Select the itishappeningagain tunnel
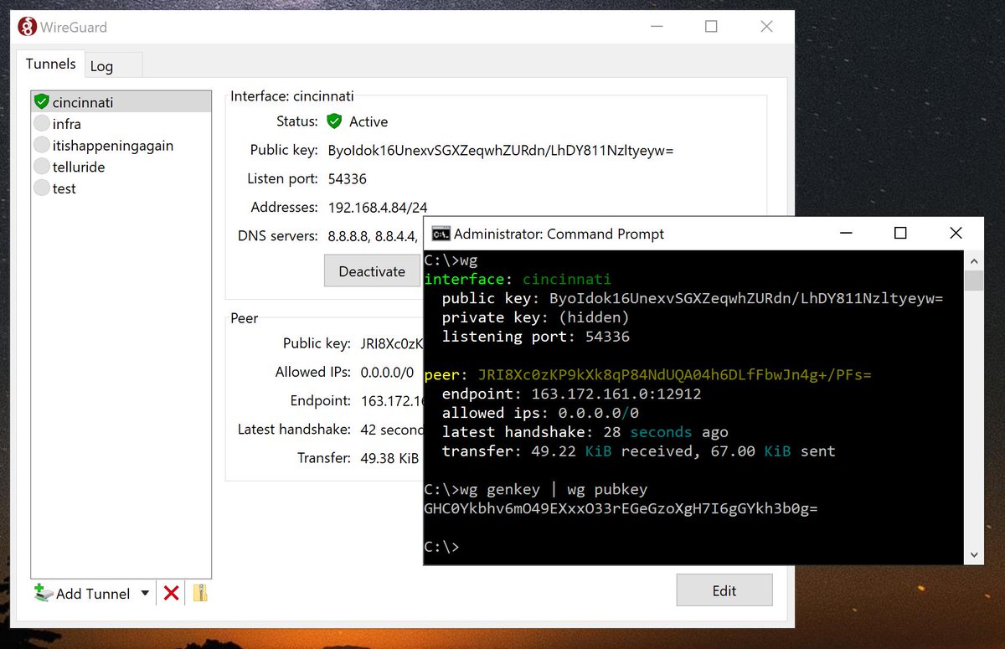 click(121, 146)
